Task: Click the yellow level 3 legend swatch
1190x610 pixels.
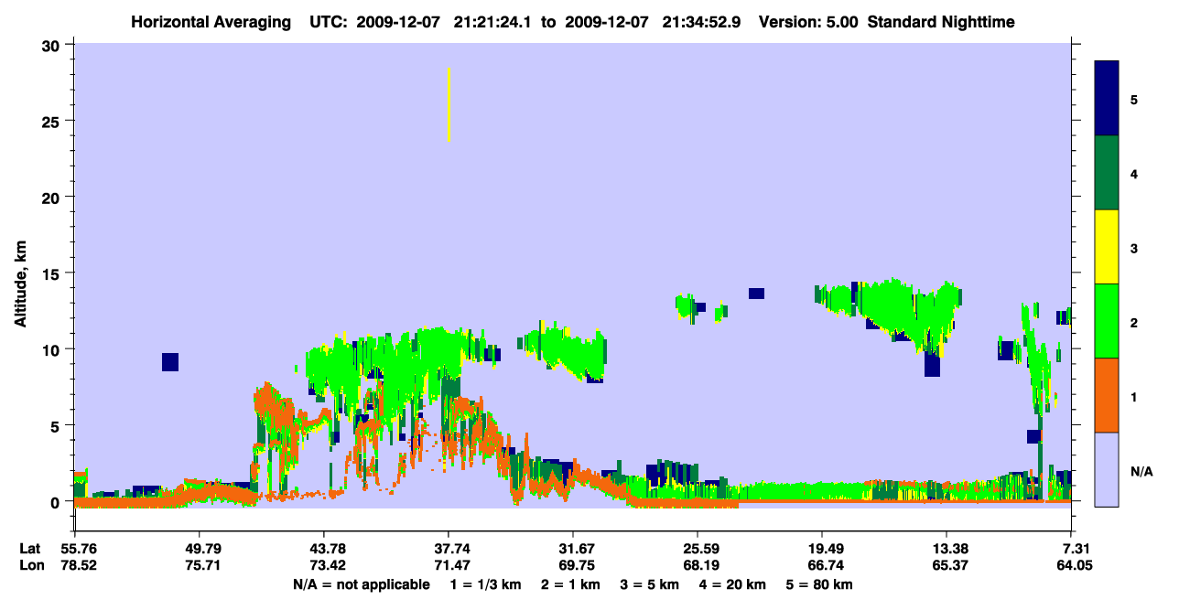Action: 1107,247
